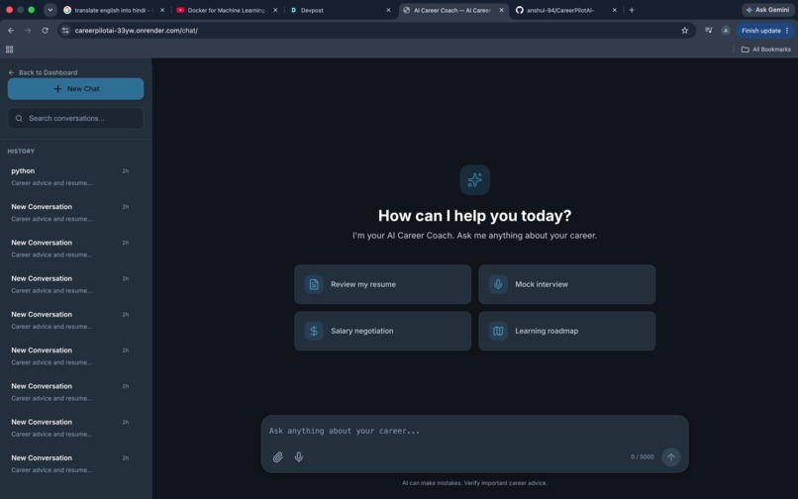Viewport: 798px width, 499px height.
Task: Open a new browser tab with plus icon
Action: 632,10
